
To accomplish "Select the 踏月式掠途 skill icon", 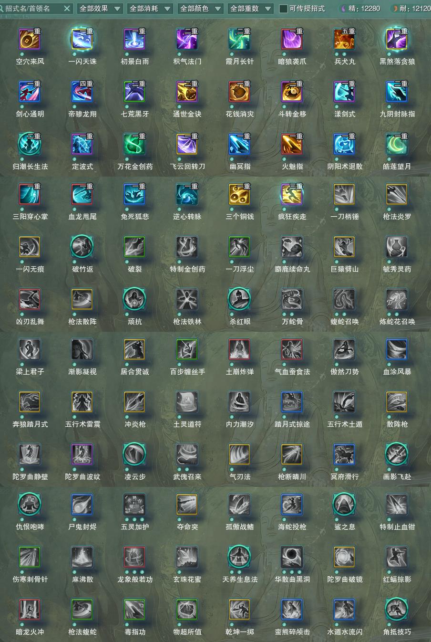I will (x=292, y=402).
